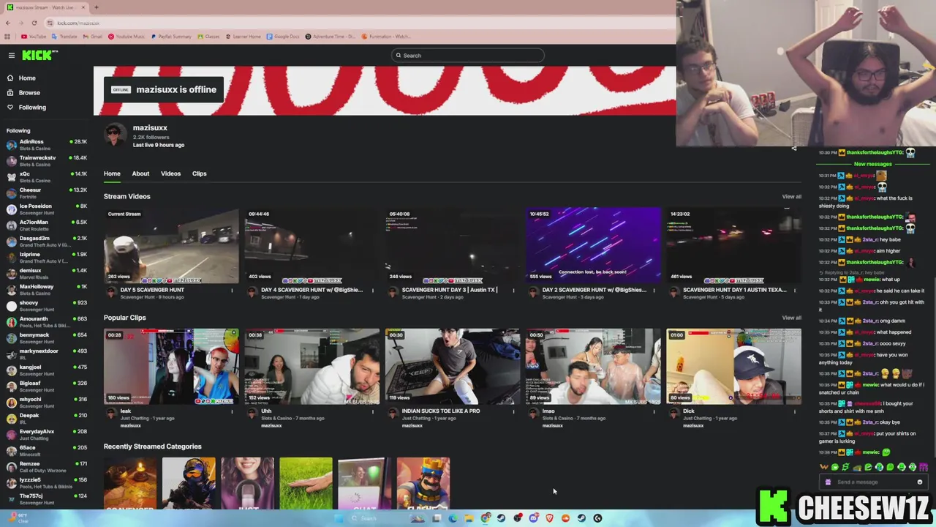The width and height of the screenshot is (936, 527).
Task: Open Discord from the Windows taskbar
Action: pyautogui.click(x=533, y=518)
